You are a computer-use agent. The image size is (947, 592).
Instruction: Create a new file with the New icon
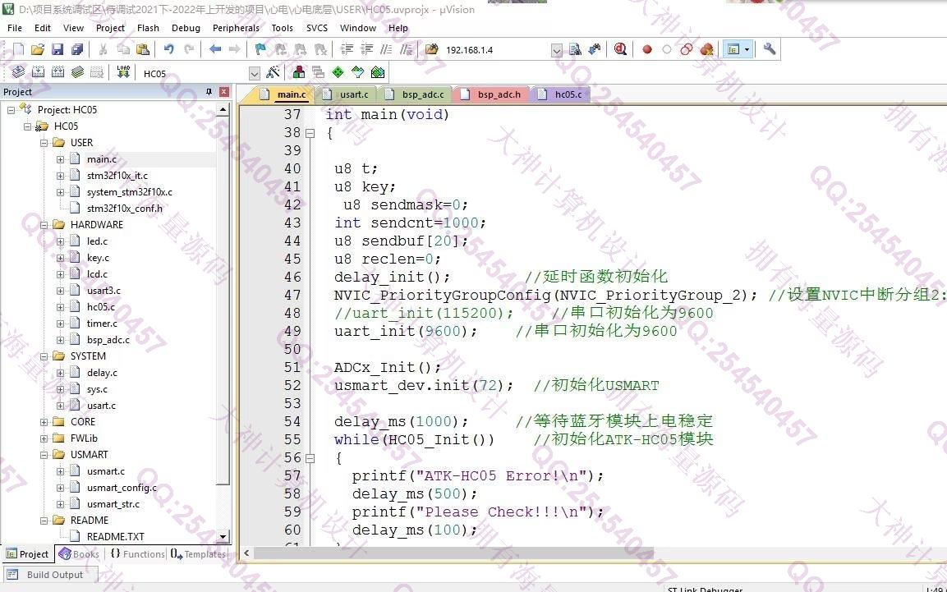pyautogui.click(x=18, y=49)
